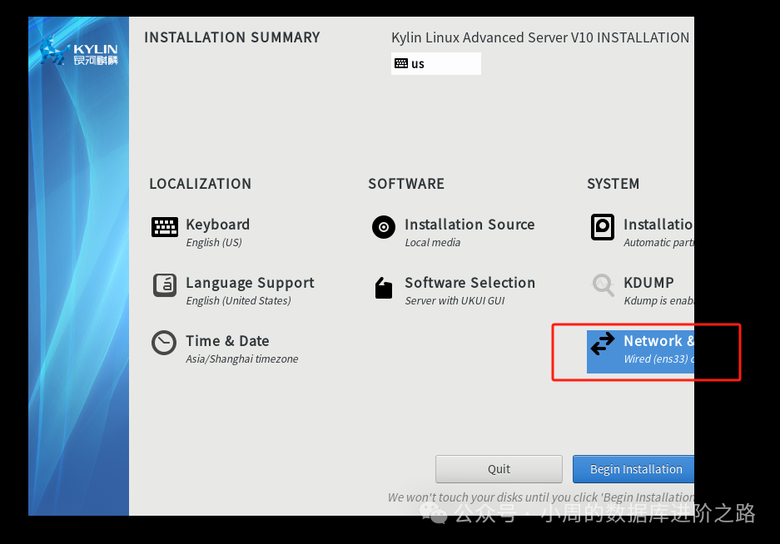Quit the installer
This screenshot has width=780, height=544.
tap(498, 468)
